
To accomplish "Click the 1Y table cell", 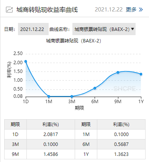I will pyautogui.click(x=86, y=154).
